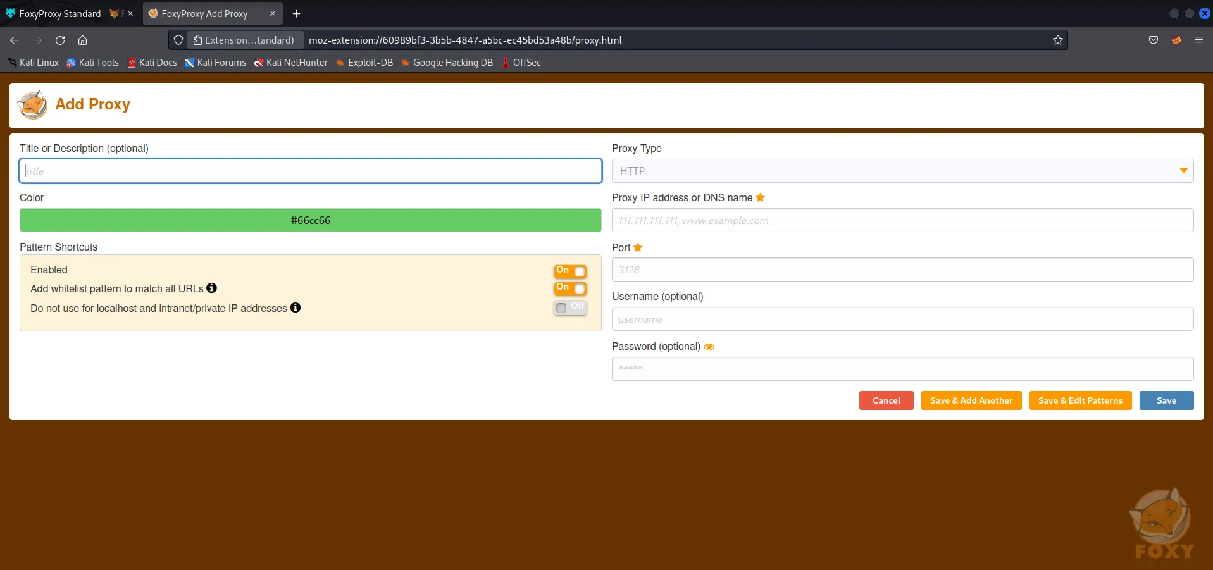Click the Proxy IP address field

click(902, 220)
